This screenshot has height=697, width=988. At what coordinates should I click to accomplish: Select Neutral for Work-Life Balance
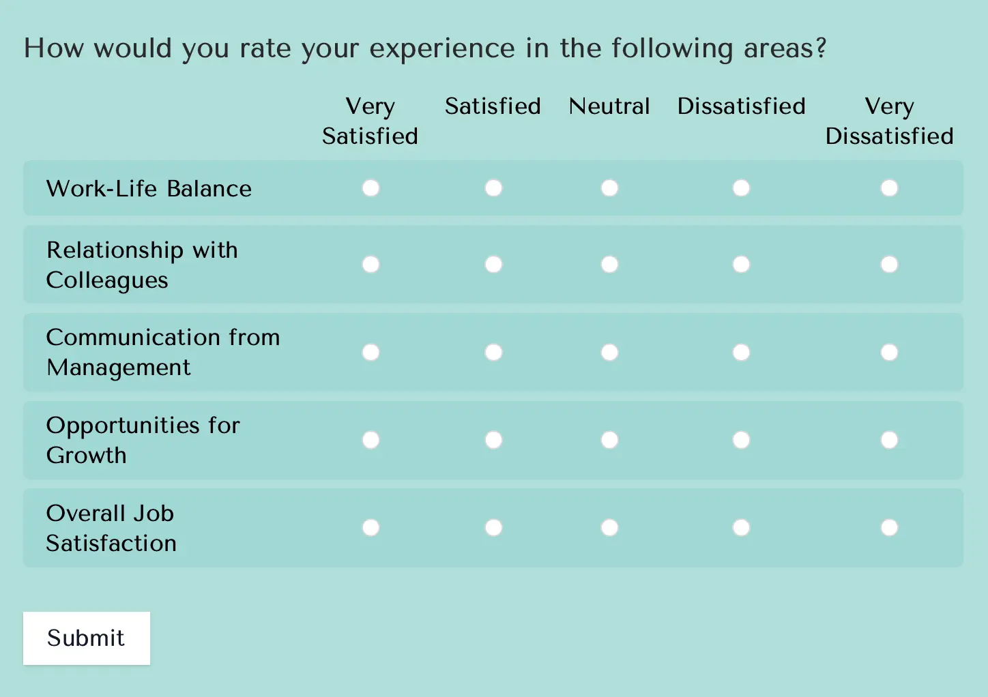coord(609,188)
